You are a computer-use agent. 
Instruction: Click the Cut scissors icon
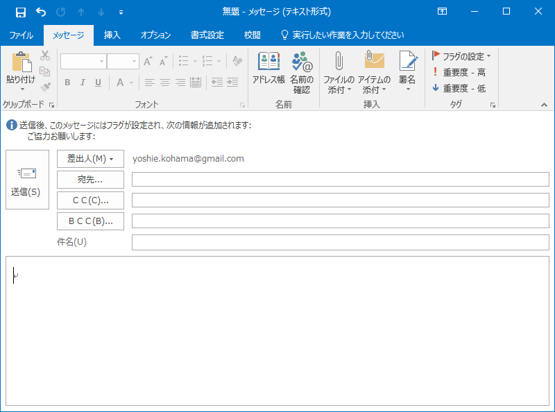[45, 55]
